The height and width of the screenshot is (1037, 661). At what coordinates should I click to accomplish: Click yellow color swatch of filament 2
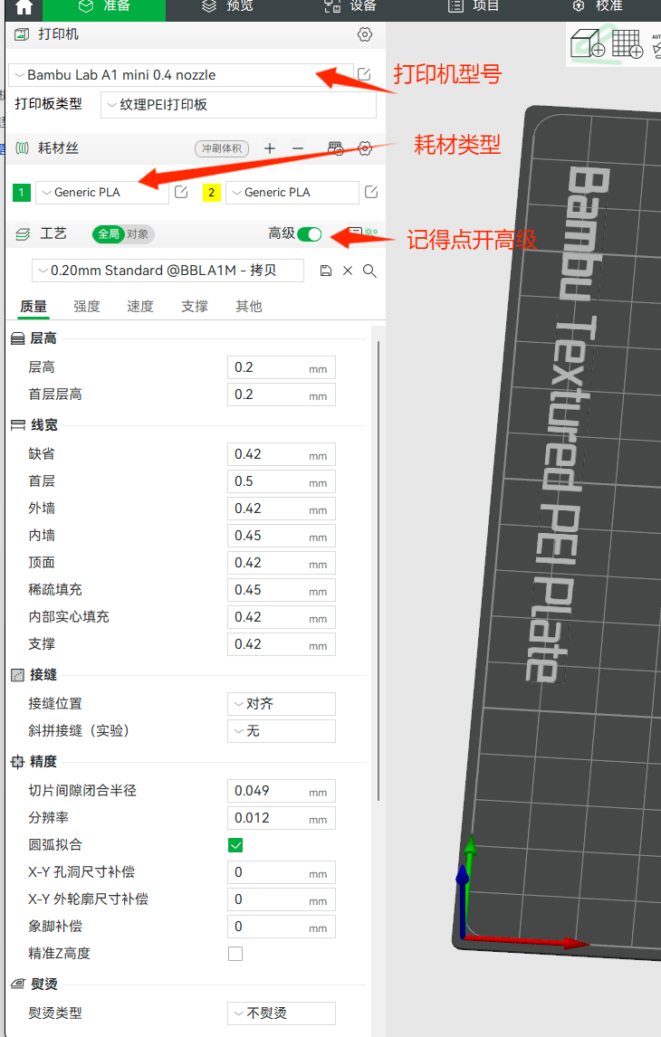pos(212,193)
